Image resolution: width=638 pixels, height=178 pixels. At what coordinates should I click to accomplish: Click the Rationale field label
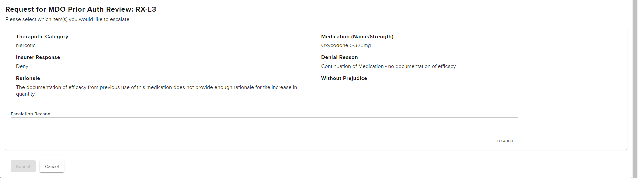tap(28, 78)
